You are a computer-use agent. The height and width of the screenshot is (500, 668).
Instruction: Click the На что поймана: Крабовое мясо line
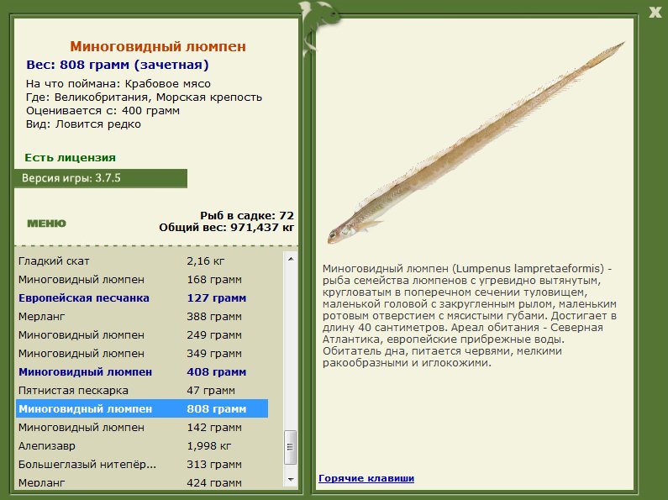coord(118,83)
